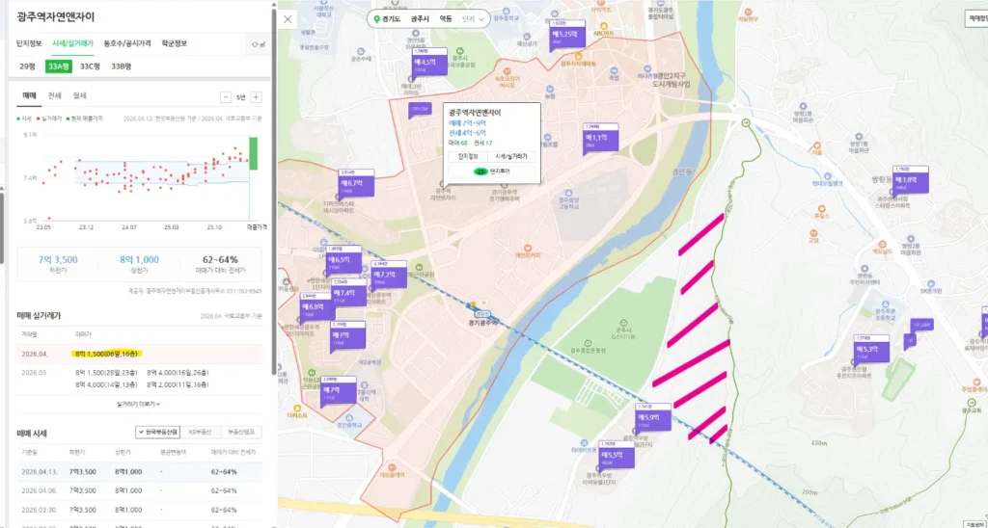This screenshot has width=988, height=528.
Task: Select the 매 4.5억 purple price marker
Action: [425, 64]
